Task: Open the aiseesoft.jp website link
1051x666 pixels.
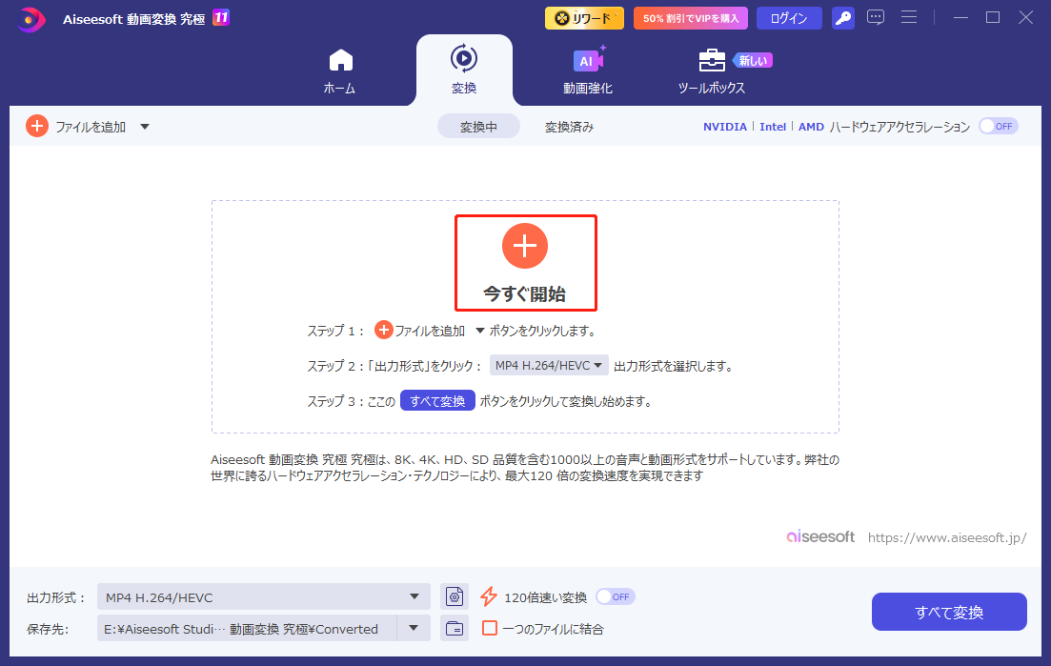Action: (x=947, y=536)
